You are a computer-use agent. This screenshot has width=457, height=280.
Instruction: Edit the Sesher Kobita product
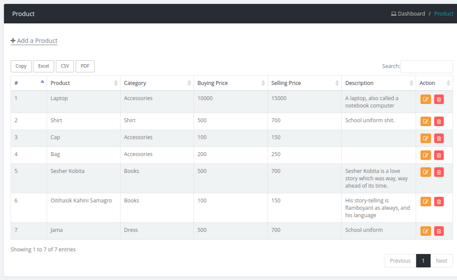pyautogui.click(x=425, y=173)
